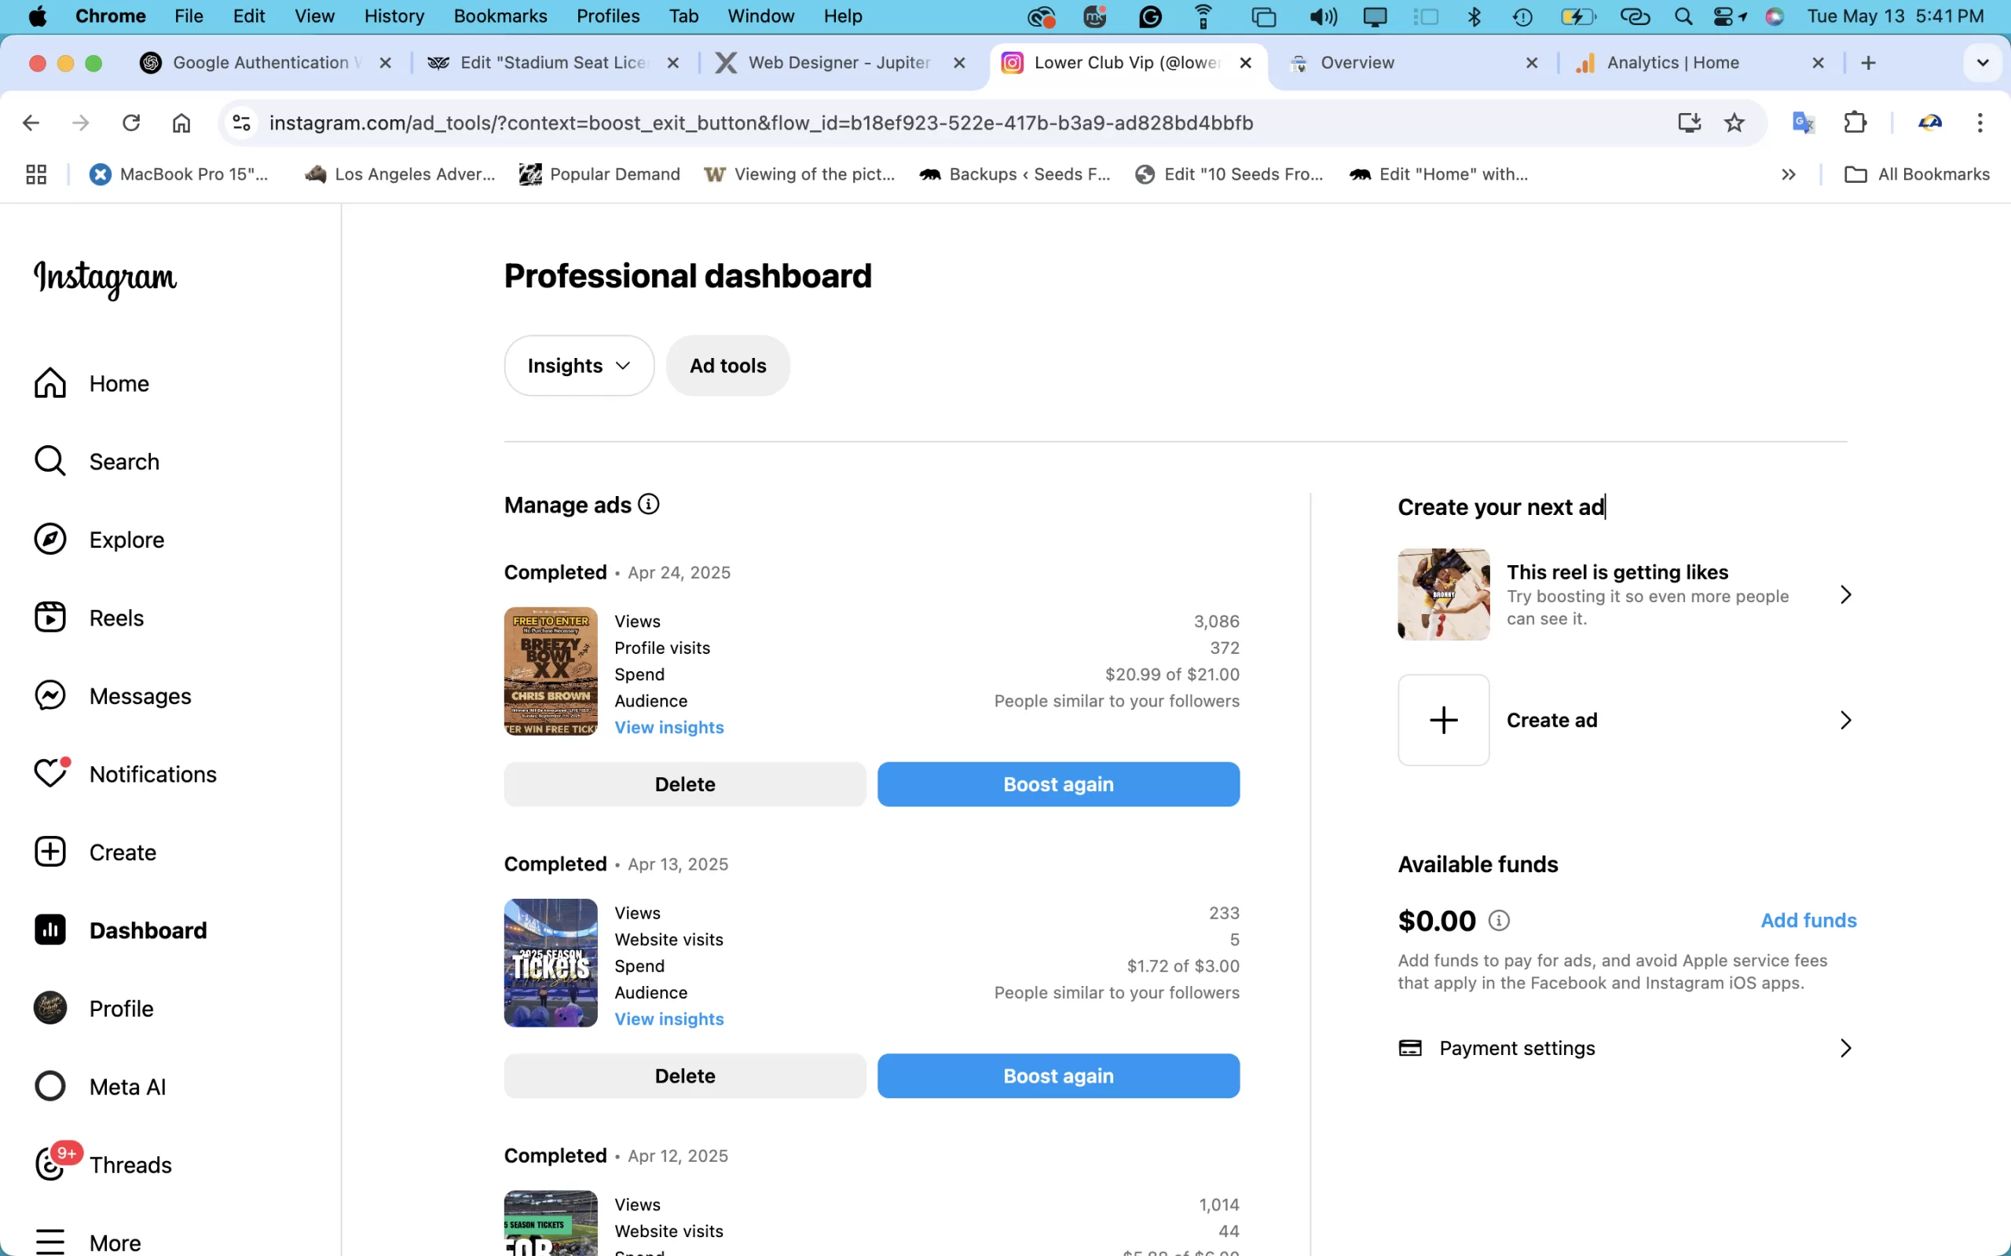Open Messages in the sidebar
This screenshot has width=2011, height=1256.
(x=49, y=696)
